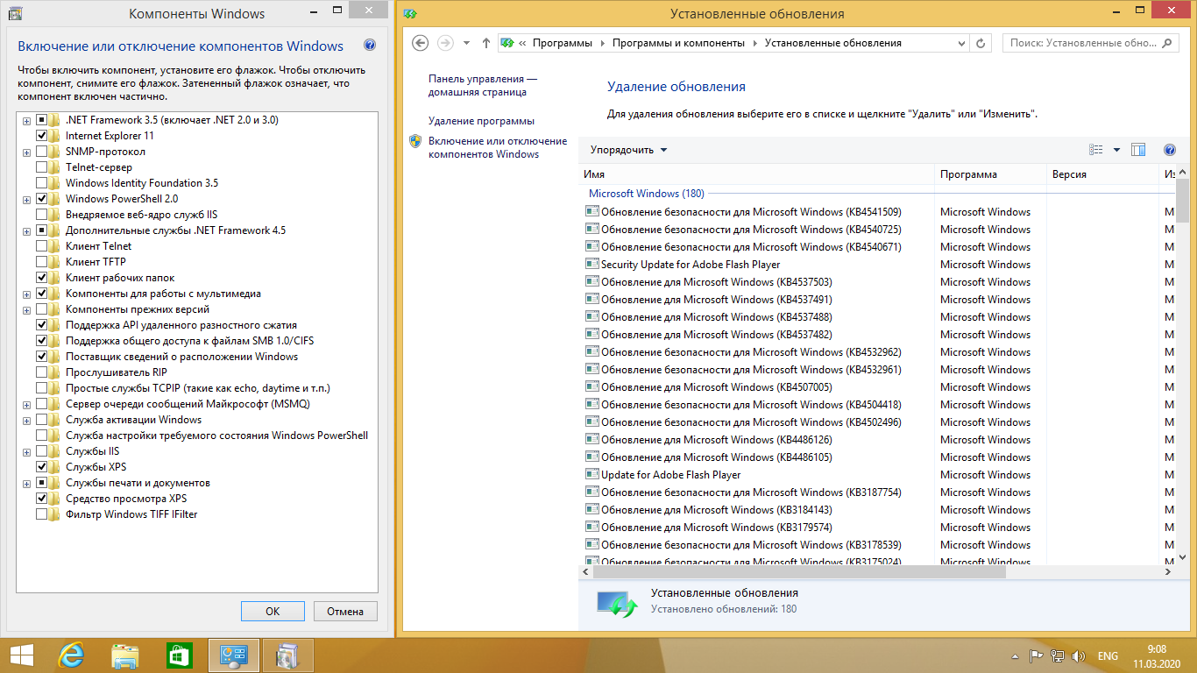The width and height of the screenshot is (1197, 673).
Task: Click icon of Security Update for Adobe Flash Player
Action: (x=591, y=265)
